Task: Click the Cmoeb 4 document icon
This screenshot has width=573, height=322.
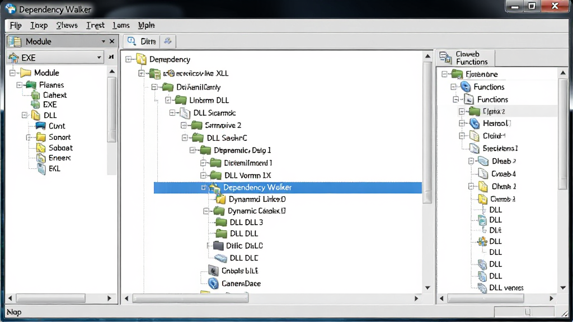Action: pos(483,174)
